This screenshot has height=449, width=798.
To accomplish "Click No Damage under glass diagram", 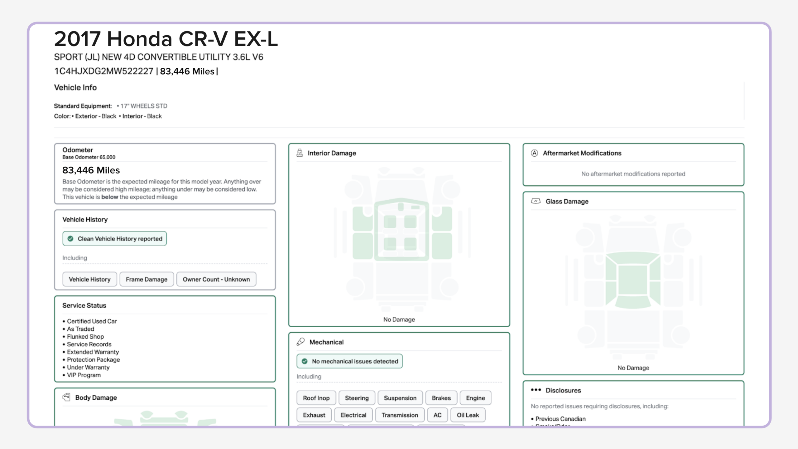I will [x=633, y=368].
